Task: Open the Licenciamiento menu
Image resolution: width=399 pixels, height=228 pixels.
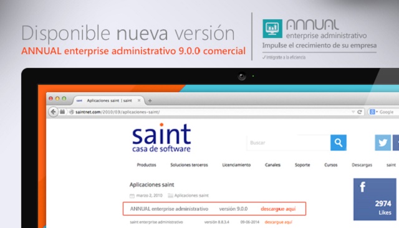Action: [x=236, y=164]
